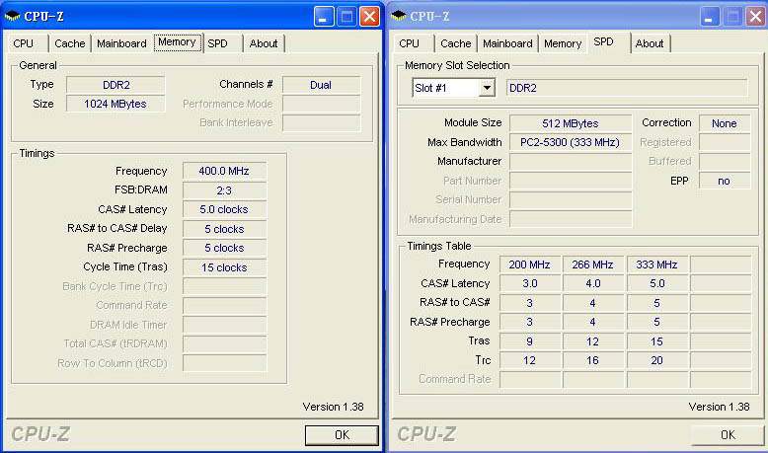Click Max Bandwidth value PC2-5300 (333 MHz)
The image size is (768, 453).
click(571, 142)
